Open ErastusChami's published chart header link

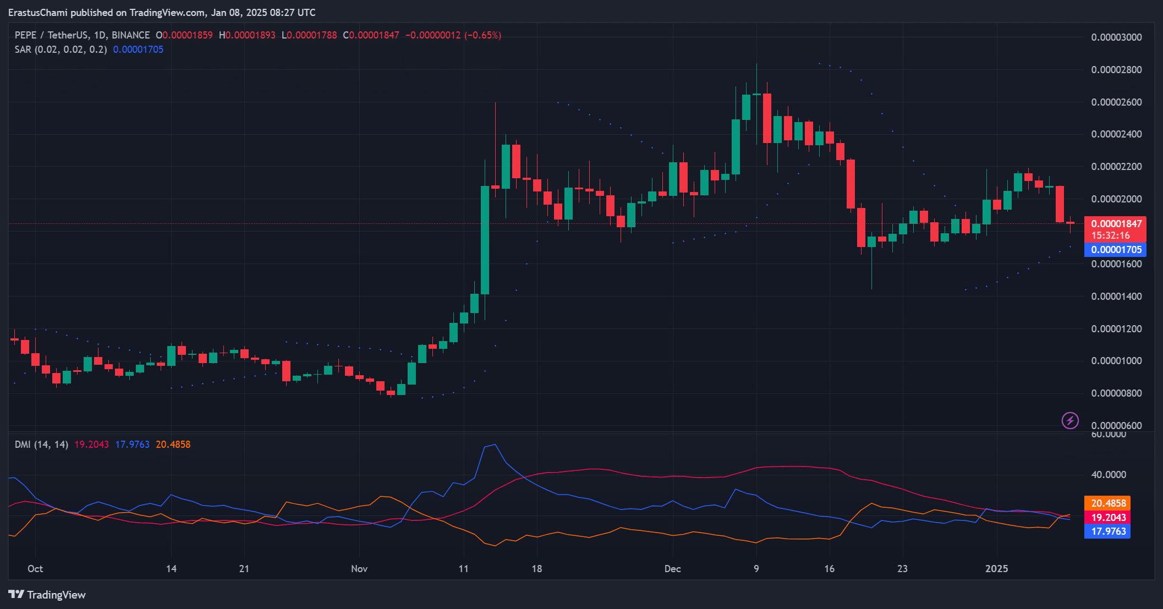[39, 12]
